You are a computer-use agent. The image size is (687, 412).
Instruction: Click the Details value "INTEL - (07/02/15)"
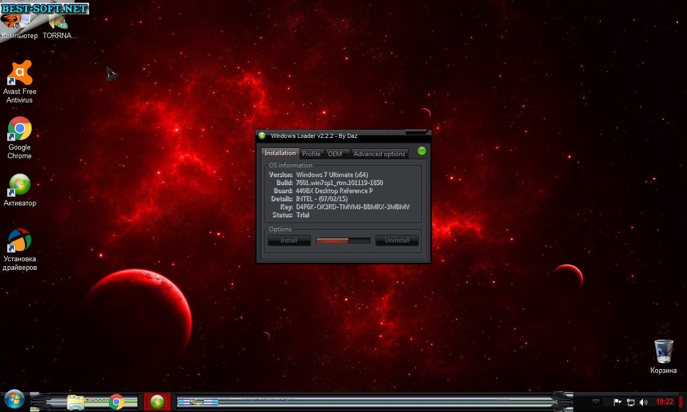(x=321, y=199)
